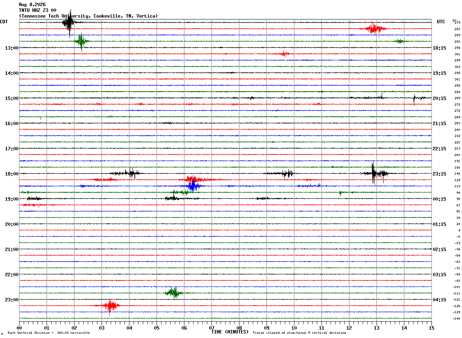Click the Aug 8, 2026 date text
Screen dimensions: 462x338
coord(32,5)
